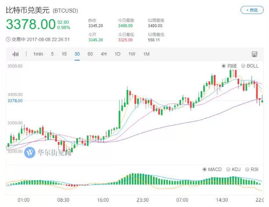Switch to the 60 minute tab
This screenshot has height=207, width=269.
click(90, 54)
